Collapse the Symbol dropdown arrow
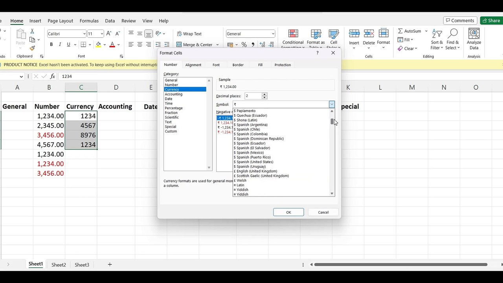Viewport: 503px width, 283px height. click(332, 104)
